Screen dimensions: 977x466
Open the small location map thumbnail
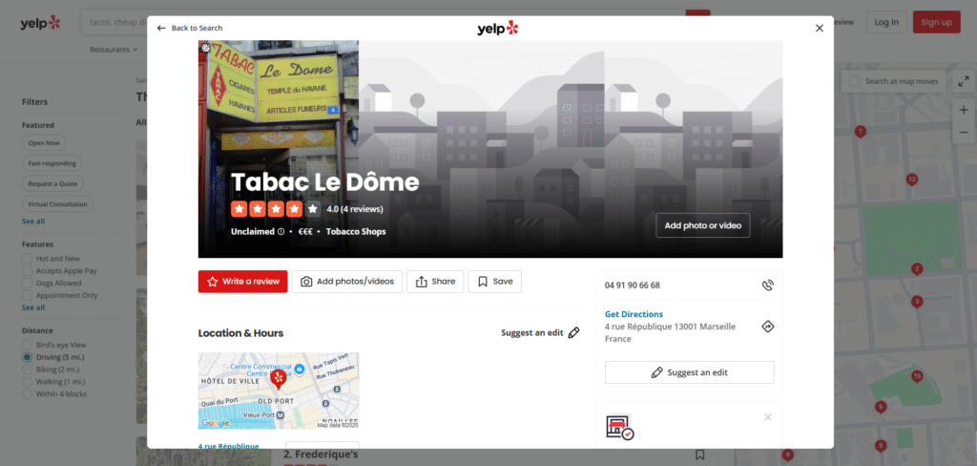279,392
